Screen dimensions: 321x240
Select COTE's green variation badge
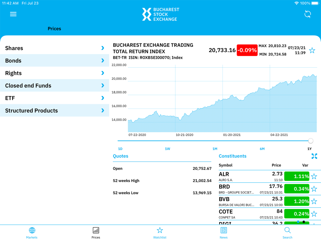297,214
